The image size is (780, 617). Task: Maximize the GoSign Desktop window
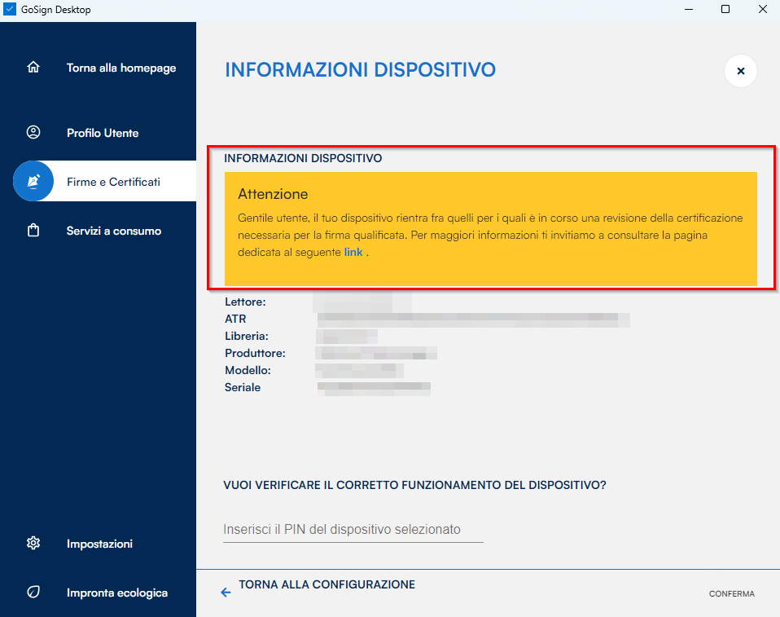pyautogui.click(x=725, y=10)
